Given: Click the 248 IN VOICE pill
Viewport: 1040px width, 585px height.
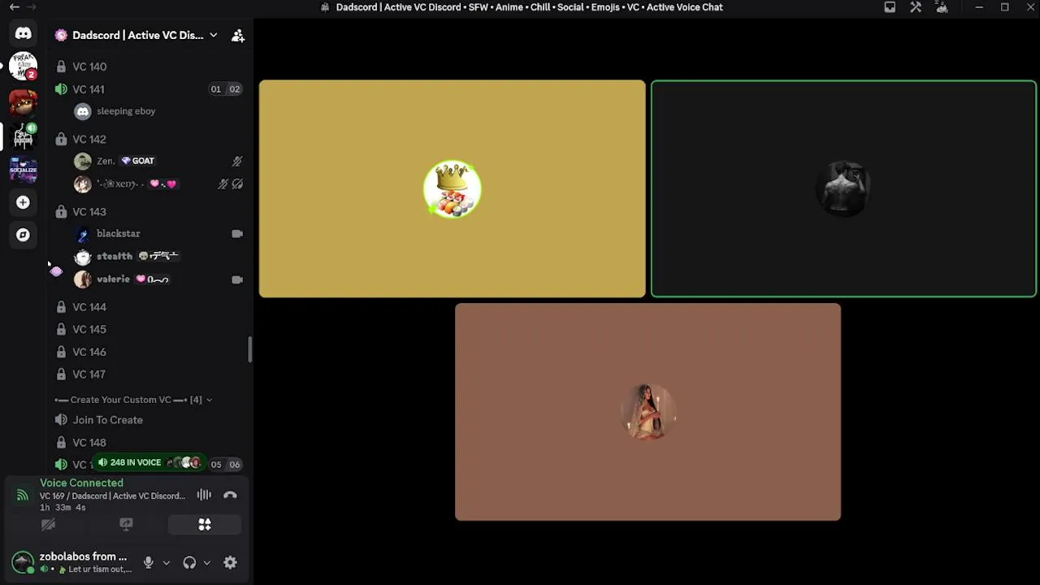Looking at the screenshot, I should pyautogui.click(x=148, y=462).
